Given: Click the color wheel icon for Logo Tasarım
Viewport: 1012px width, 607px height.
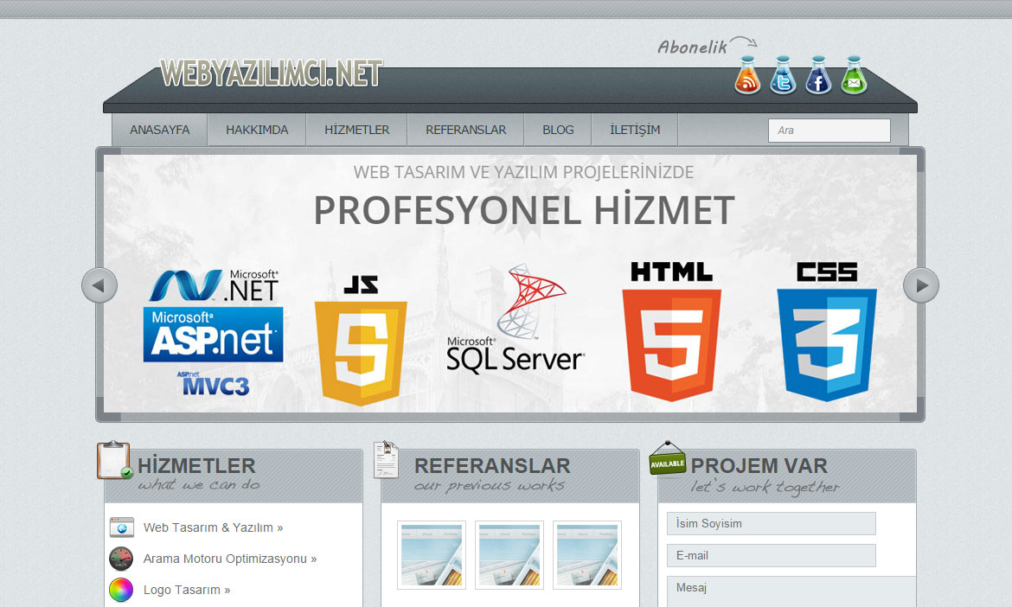Looking at the screenshot, I should pyautogui.click(x=121, y=590).
